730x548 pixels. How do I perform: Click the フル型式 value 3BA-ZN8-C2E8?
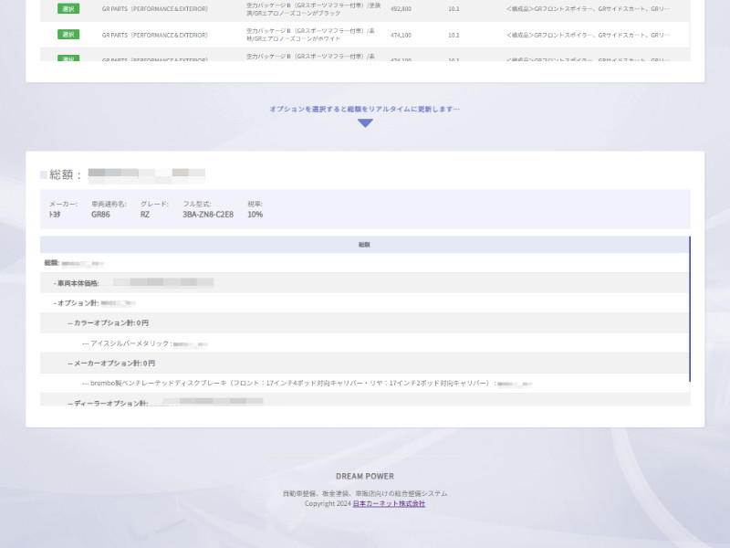click(x=208, y=215)
